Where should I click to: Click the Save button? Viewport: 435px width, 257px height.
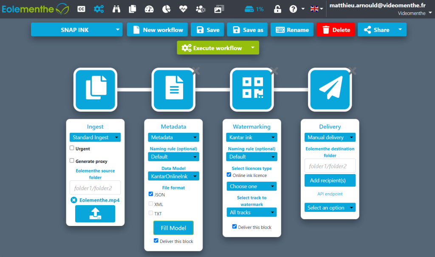tap(207, 29)
